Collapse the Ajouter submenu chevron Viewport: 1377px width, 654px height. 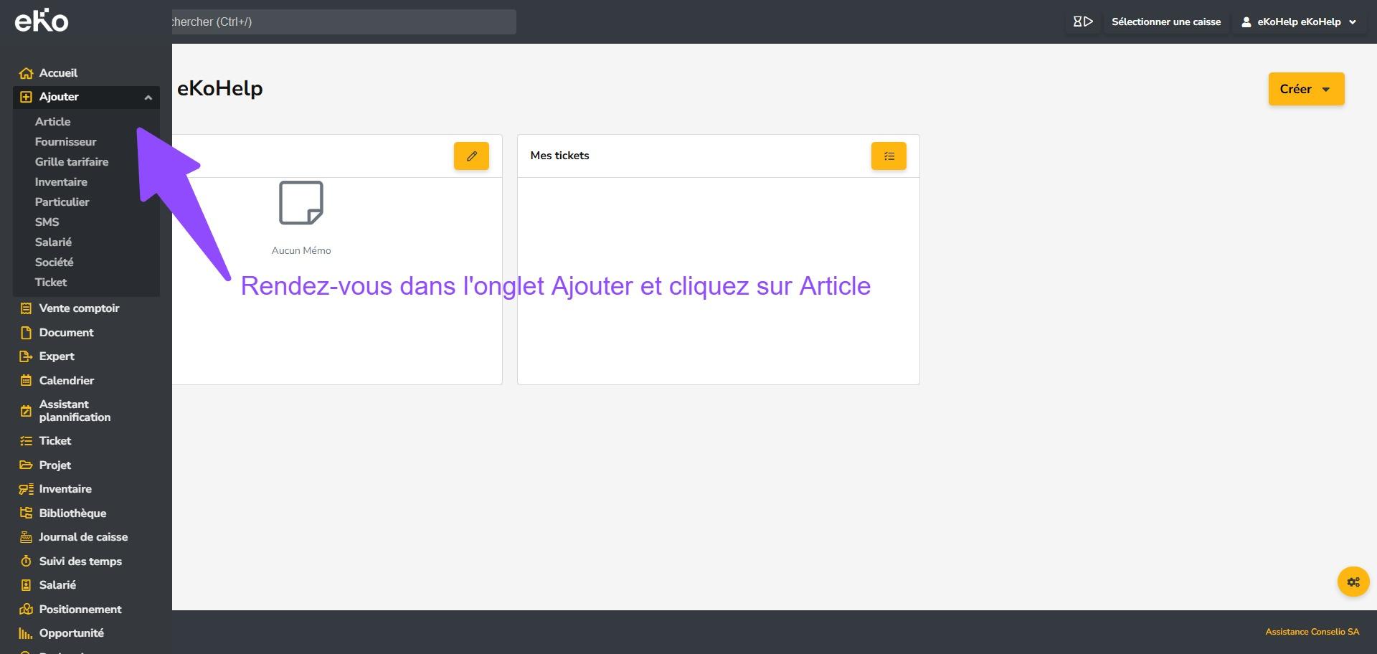pyautogui.click(x=148, y=98)
